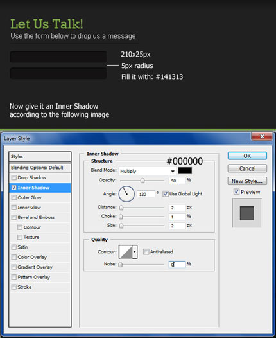
Task: Select the Inner Shadow style row label
Action: tap(33, 188)
